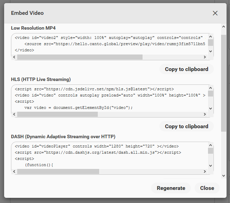Viewport: 230px width, 203px height.
Task: Click the line with hello.canto.global source URL
Action: [x=115, y=44]
